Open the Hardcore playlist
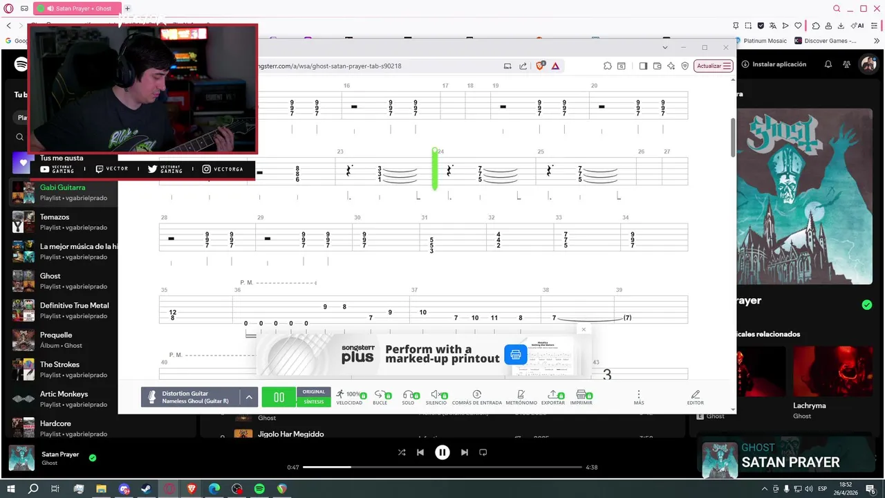The image size is (885, 498). [x=64, y=428]
